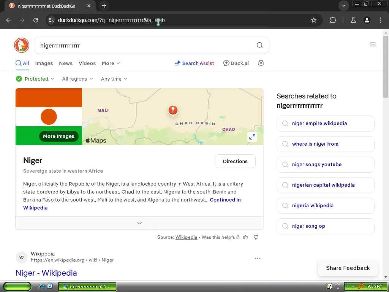Viewport: 389px width, 292px height.
Task: Click the taskbar DuckDuckGo window button
Action: click(x=87, y=287)
